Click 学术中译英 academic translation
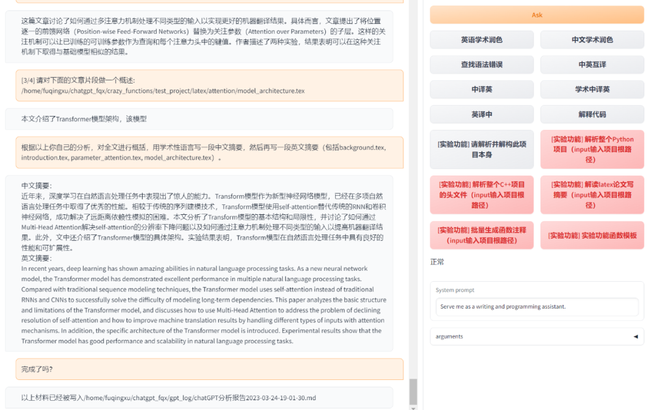The height and width of the screenshot is (410, 664). coord(591,89)
